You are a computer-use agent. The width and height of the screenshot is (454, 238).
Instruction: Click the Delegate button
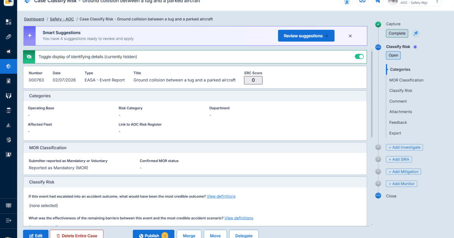[x=244, y=234]
